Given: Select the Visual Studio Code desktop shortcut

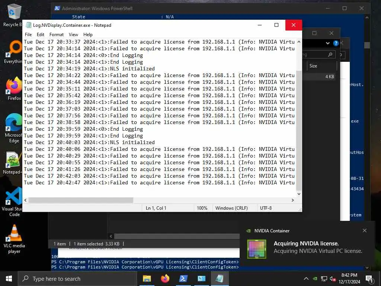Looking at the screenshot, I should click(x=13, y=202).
